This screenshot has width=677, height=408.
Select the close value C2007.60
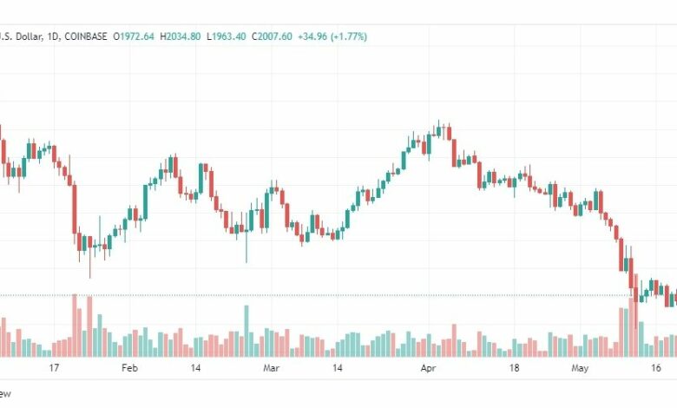(x=272, y=36)
